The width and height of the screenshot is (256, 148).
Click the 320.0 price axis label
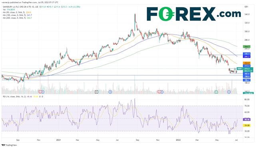[x=247, y=23]
